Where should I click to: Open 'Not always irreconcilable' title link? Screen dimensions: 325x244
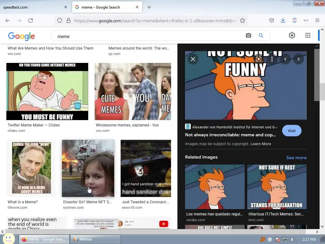click(x=230, y=135)
